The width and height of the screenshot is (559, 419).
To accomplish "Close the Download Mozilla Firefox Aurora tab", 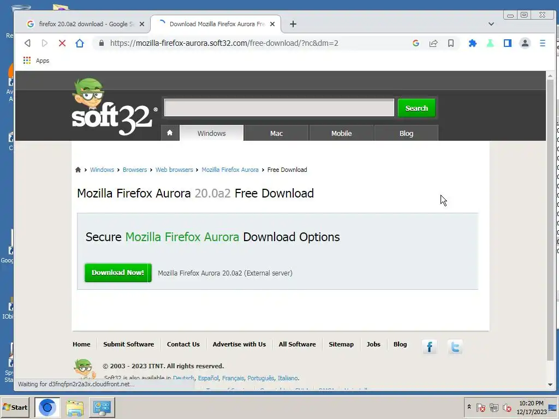I will (x=272, y=24).
